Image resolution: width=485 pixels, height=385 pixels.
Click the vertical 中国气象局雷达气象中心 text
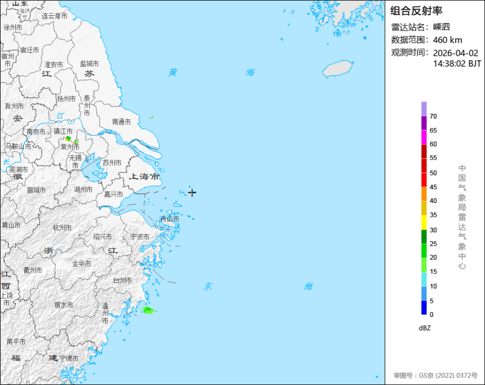coord(462,217)
